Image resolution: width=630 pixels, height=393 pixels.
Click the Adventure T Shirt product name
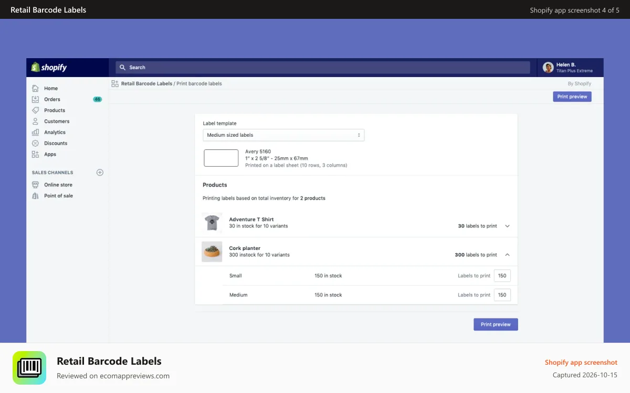click(251, 220)
